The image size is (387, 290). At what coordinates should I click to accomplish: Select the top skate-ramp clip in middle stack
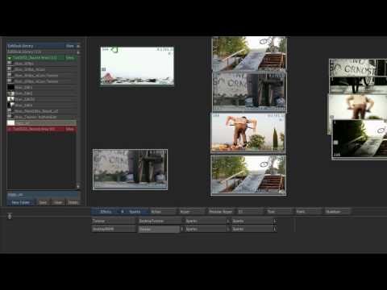[x=249, y=54]
